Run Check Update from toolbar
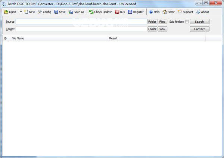 pos(100,12)
